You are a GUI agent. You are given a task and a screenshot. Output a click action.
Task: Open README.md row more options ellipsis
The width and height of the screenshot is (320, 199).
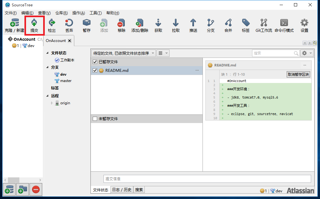[x=197, y=70]
